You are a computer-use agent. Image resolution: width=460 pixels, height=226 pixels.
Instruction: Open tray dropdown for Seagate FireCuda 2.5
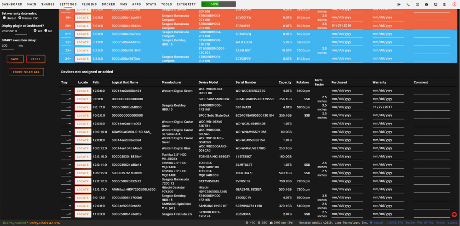tap(66, 214)
